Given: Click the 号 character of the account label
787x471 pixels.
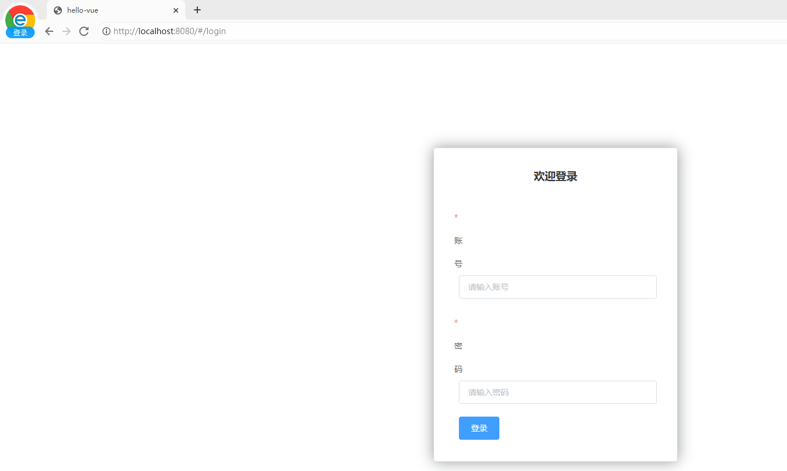Looking at the screenshot, I should [x=458, y=263].
